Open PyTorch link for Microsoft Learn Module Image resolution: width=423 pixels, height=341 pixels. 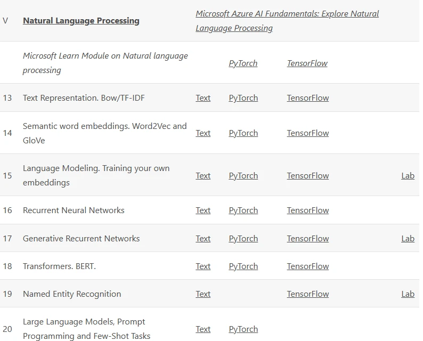(243, 63)
